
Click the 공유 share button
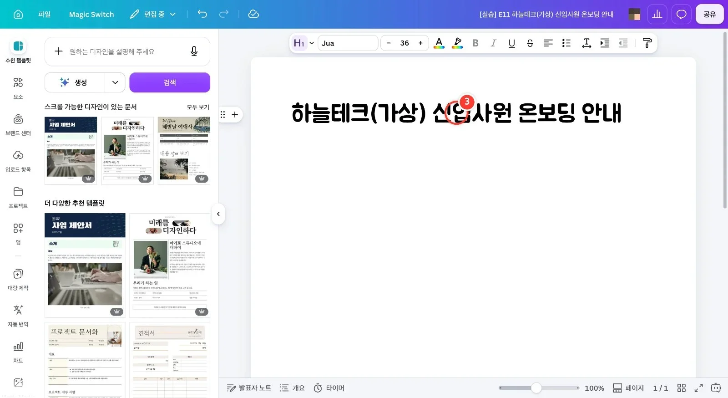pos(710,14)
